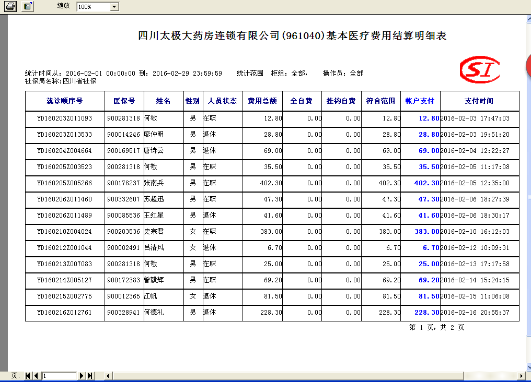Click insurance number 900332607
Viewport: 531px width, 382px height.
[124, 199]
